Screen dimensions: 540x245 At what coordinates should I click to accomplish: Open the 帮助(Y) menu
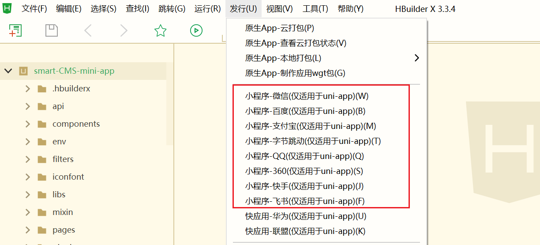[x=351, y=9]
